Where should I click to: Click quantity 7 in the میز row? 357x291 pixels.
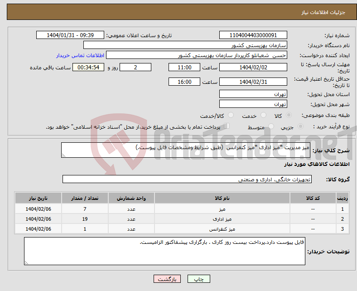coord(85,209)
